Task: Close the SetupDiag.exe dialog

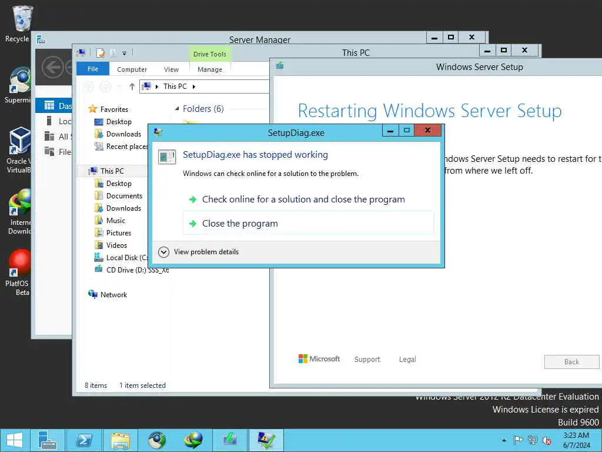Action: pos(428,130)
